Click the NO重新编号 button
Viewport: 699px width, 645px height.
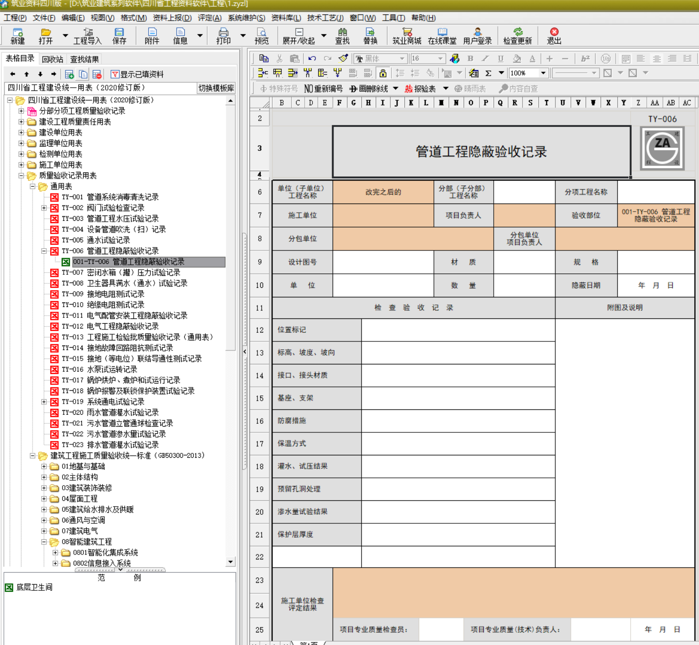tap(323, 89)
